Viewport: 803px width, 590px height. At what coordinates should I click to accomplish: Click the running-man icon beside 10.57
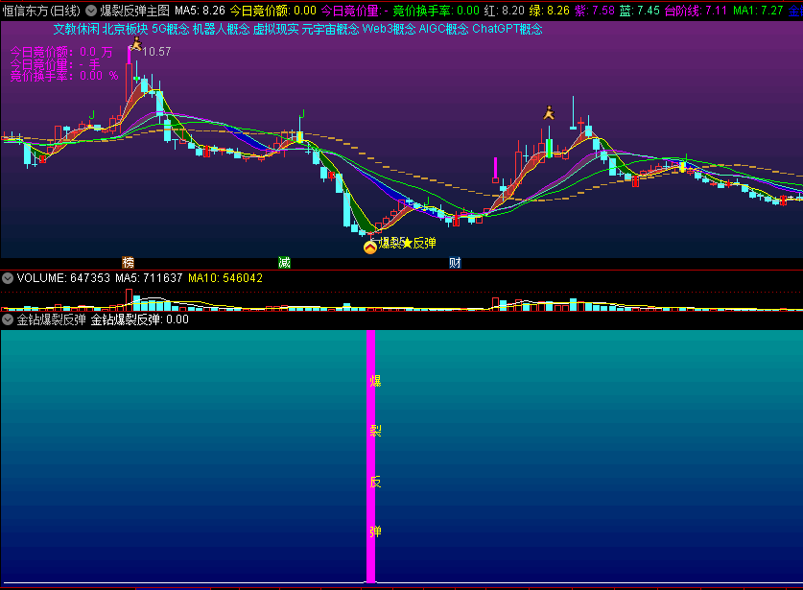pos(136,44)
